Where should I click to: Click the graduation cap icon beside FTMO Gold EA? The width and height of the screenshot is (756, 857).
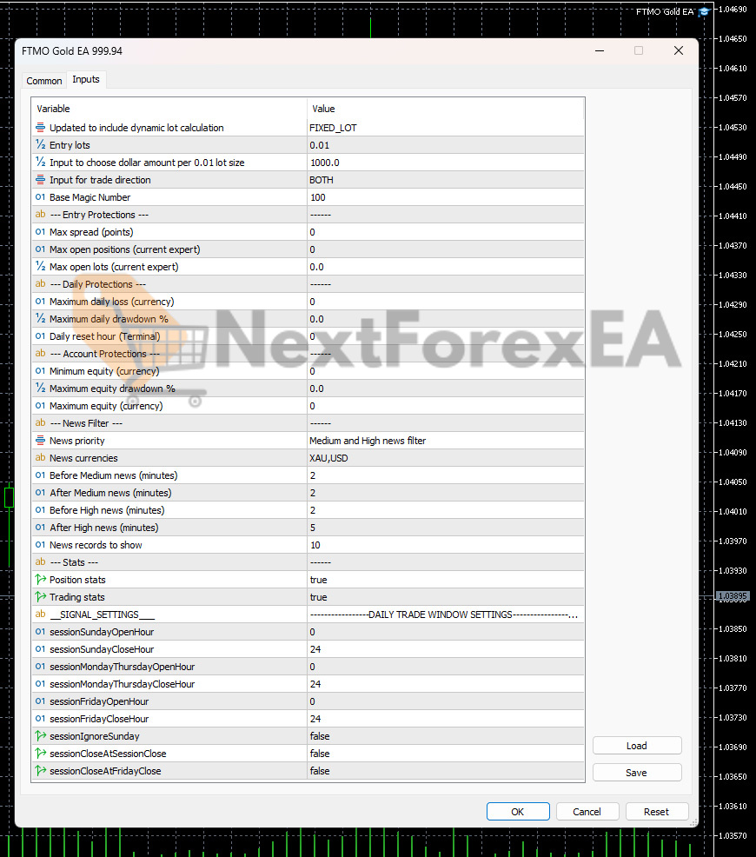tap(703, 11)
